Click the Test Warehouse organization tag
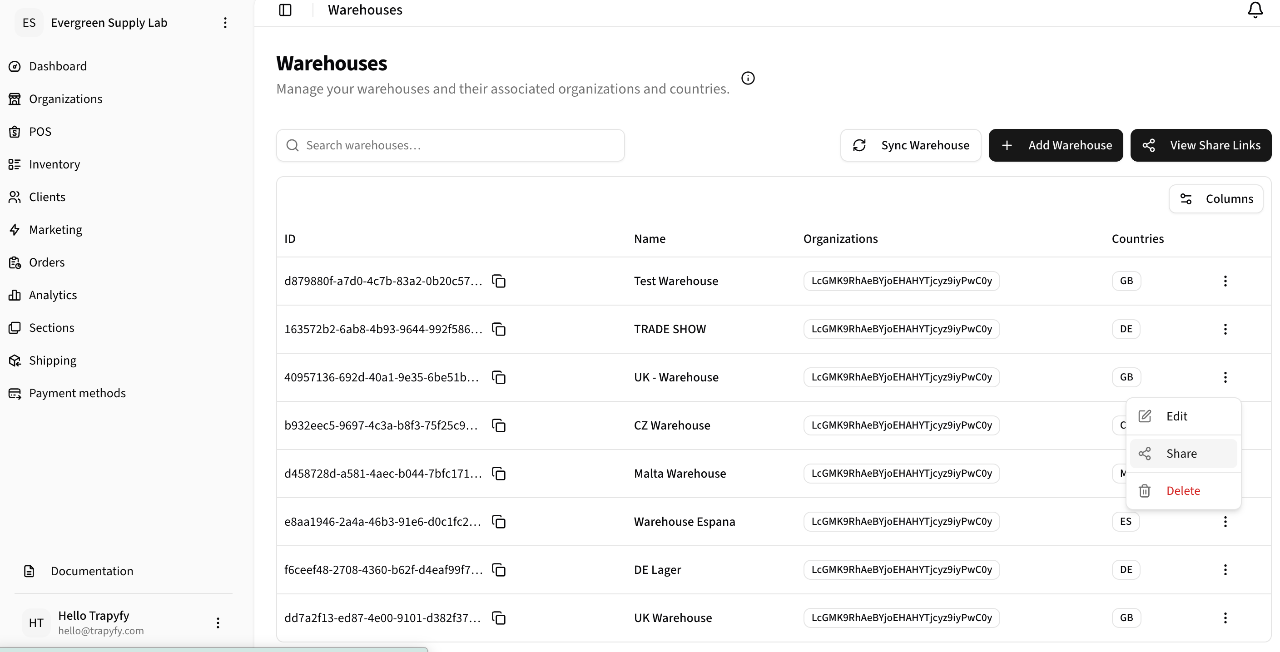This screenshot has width=1280, height=652. pyautogui.click(x=901, y=281)
